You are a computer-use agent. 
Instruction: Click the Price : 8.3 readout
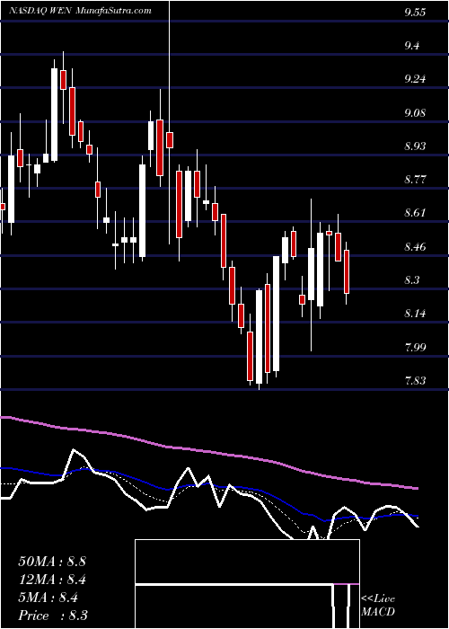coord(53,616)
